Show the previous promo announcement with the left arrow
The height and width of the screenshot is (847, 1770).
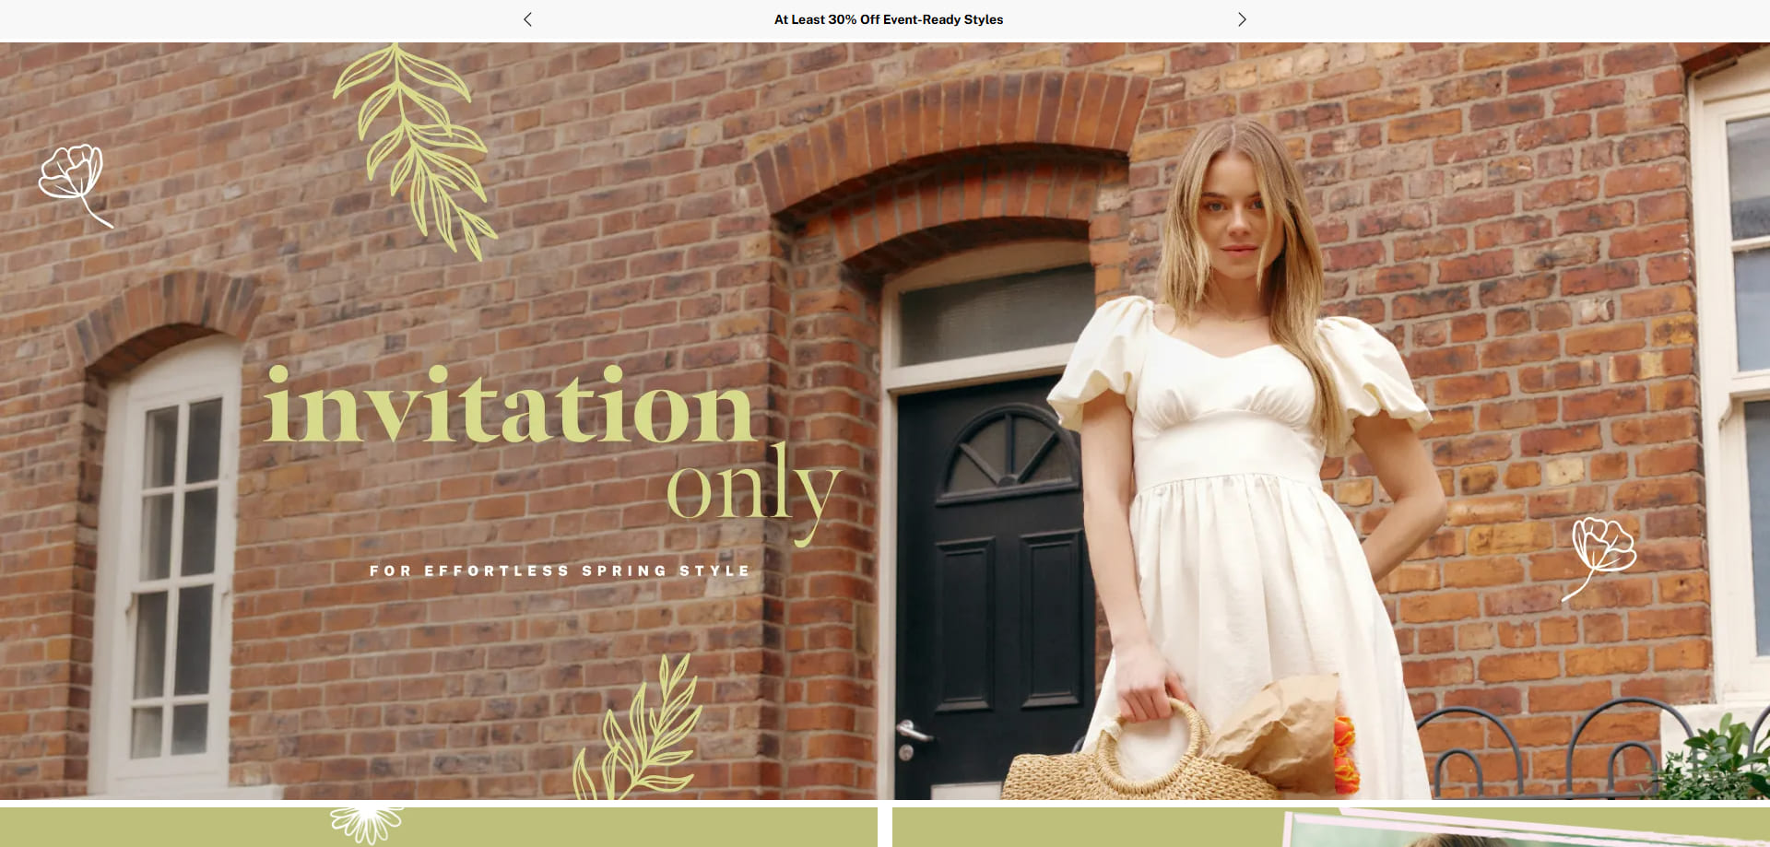tap(527, 19)
